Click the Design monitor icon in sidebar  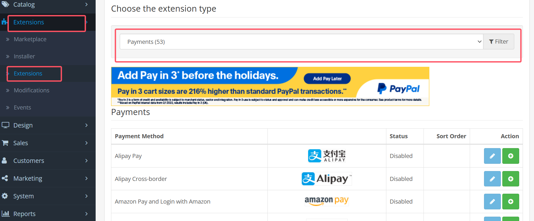coord(6,125)
